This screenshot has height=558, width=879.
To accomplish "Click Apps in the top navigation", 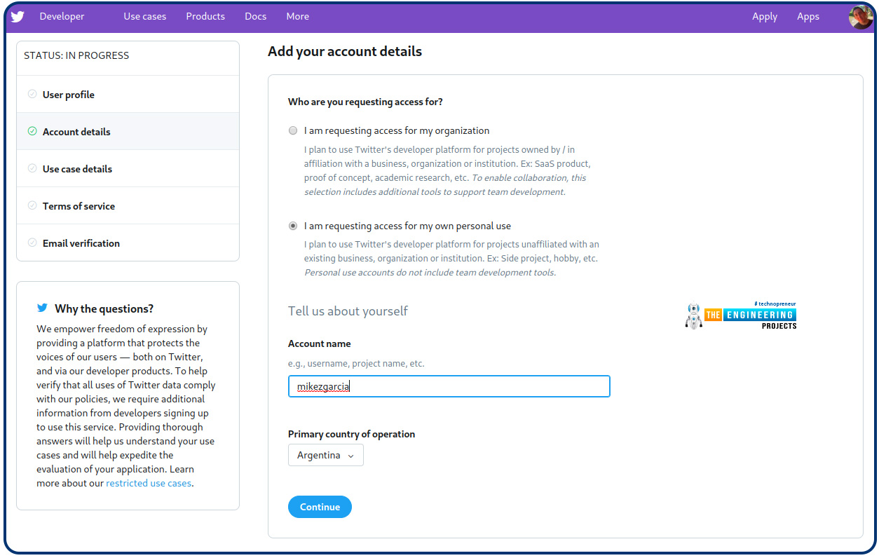I will 808,16.
